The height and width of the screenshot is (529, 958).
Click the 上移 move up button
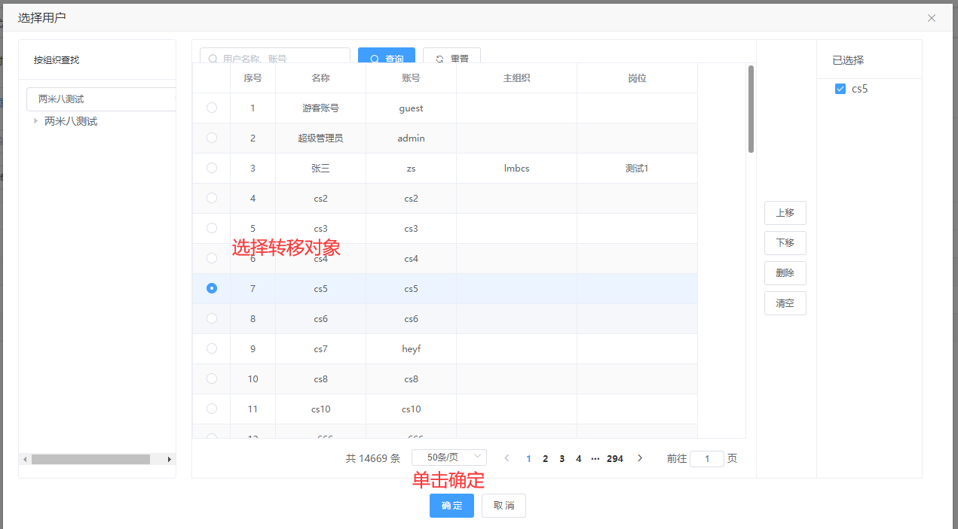tap(785, 213)
